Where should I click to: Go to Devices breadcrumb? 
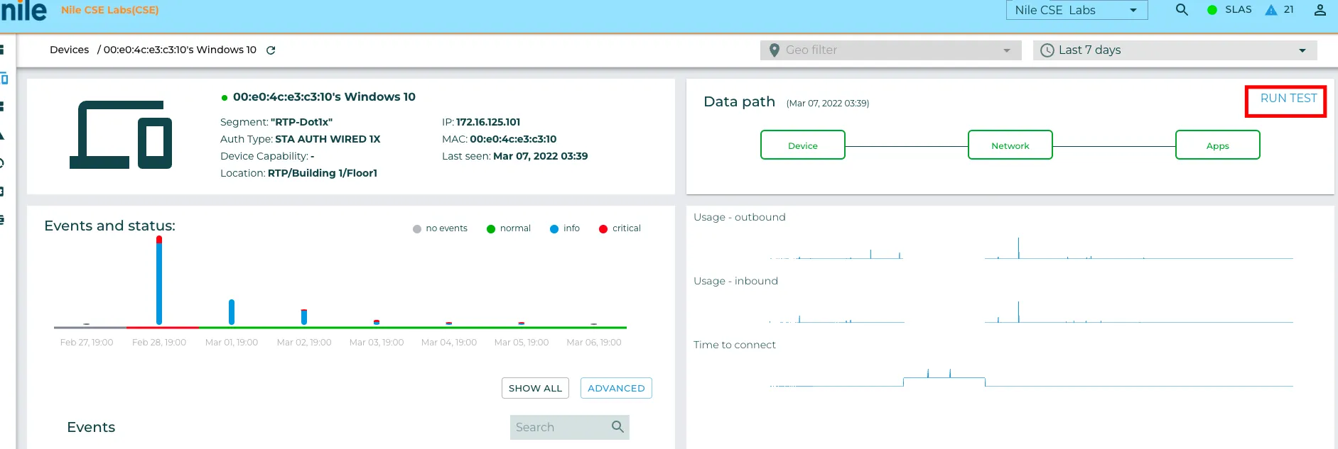(70, 50)
